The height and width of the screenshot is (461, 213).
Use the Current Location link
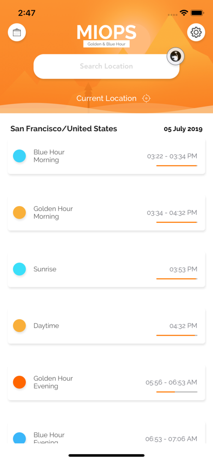coord(106,98)
